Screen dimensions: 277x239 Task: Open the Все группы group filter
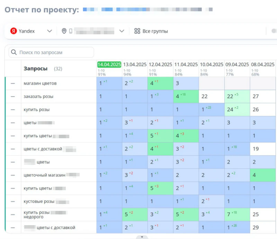[151, 31]
